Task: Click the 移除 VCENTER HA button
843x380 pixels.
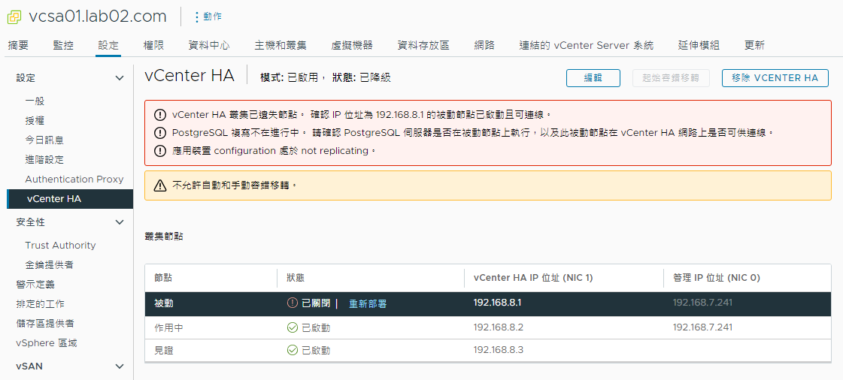Action: (775, 78)
